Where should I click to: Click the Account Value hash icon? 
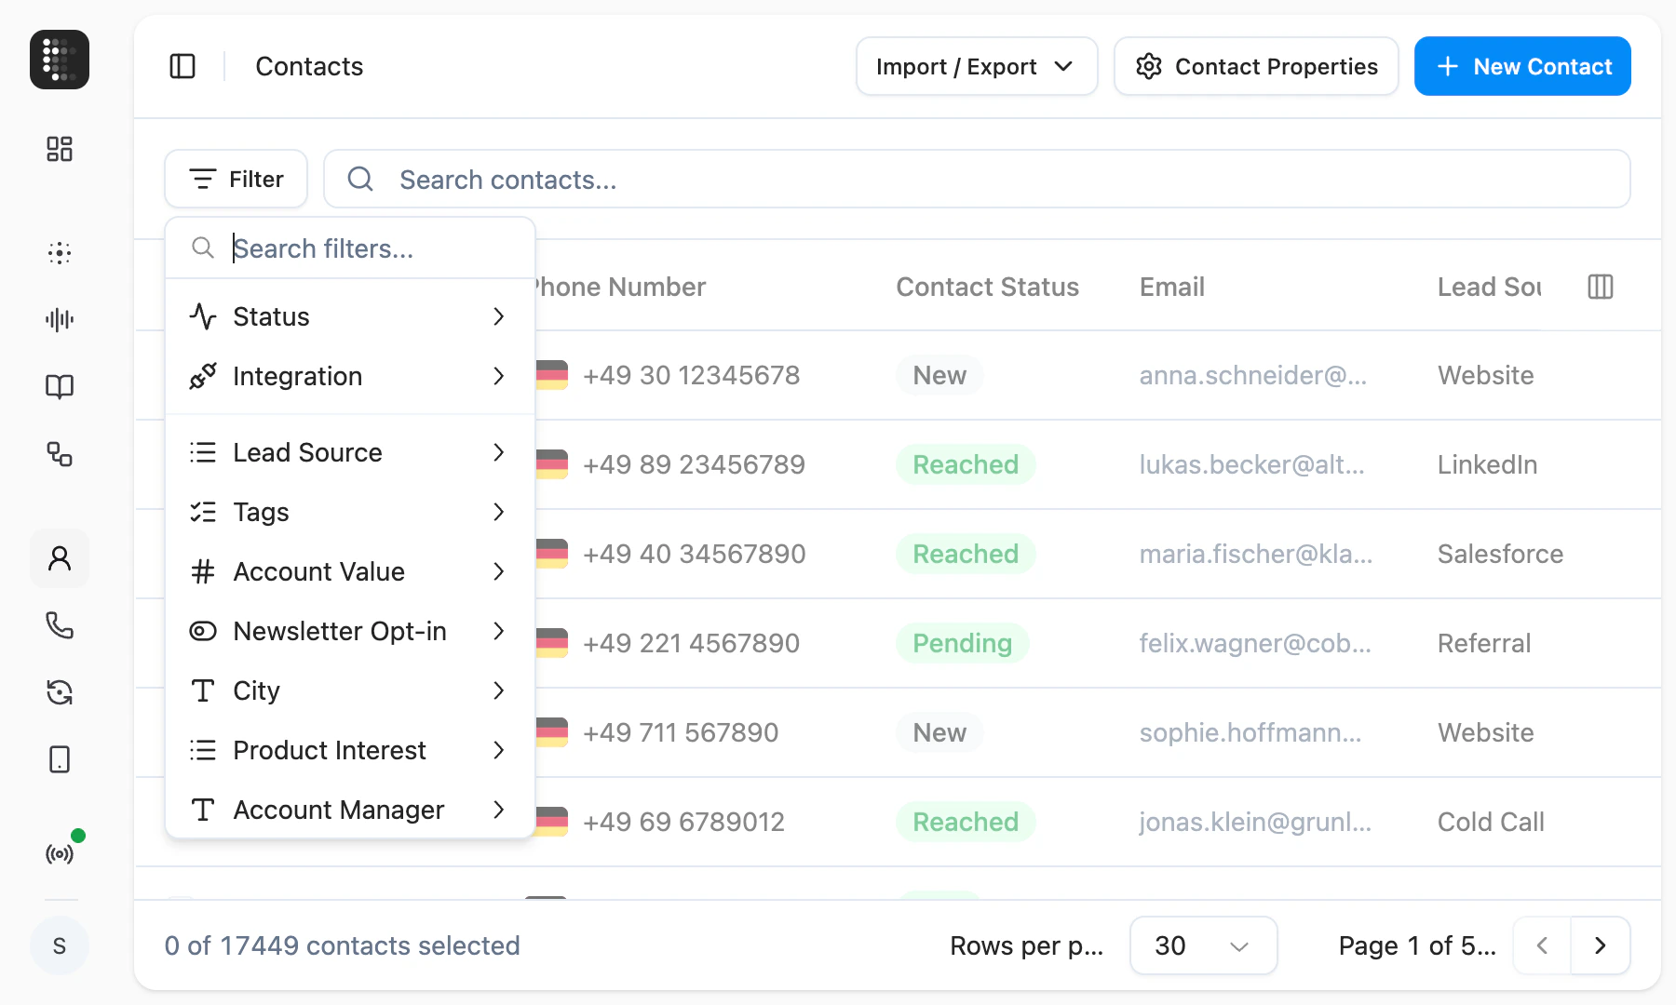(x=203, y=571)
